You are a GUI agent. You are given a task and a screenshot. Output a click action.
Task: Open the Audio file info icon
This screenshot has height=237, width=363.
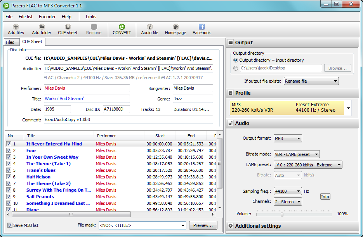coord(149,29)
